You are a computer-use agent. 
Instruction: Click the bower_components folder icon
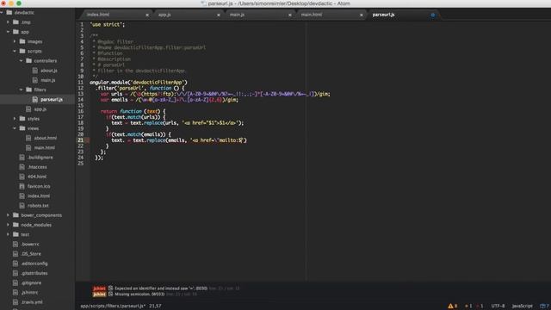point(15,214)
